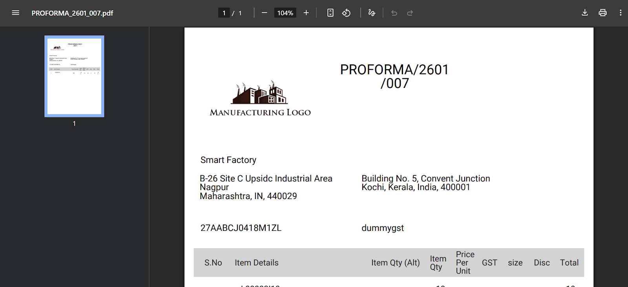
Task: Click the current page number field
Action: pyautogui.click(x=224, y=13)
